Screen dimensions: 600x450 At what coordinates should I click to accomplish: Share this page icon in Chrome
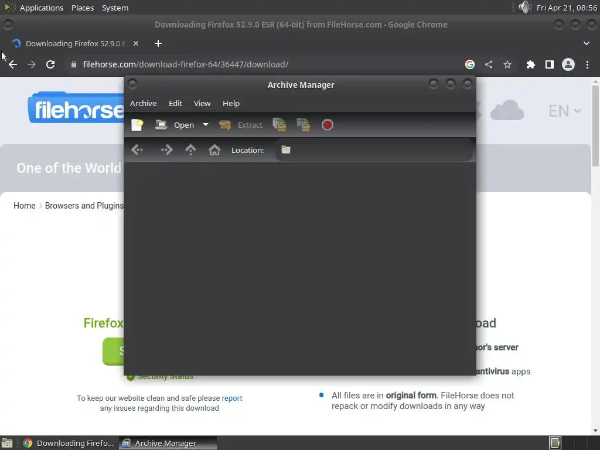[489, 64]
